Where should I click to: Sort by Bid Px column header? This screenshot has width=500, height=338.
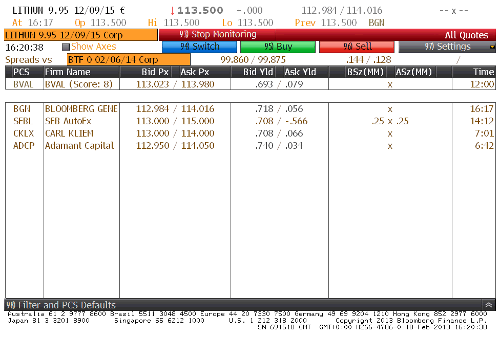[155, 72]
